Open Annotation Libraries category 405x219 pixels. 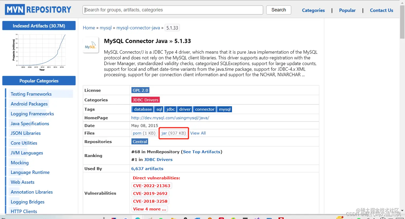click(32, 192)
